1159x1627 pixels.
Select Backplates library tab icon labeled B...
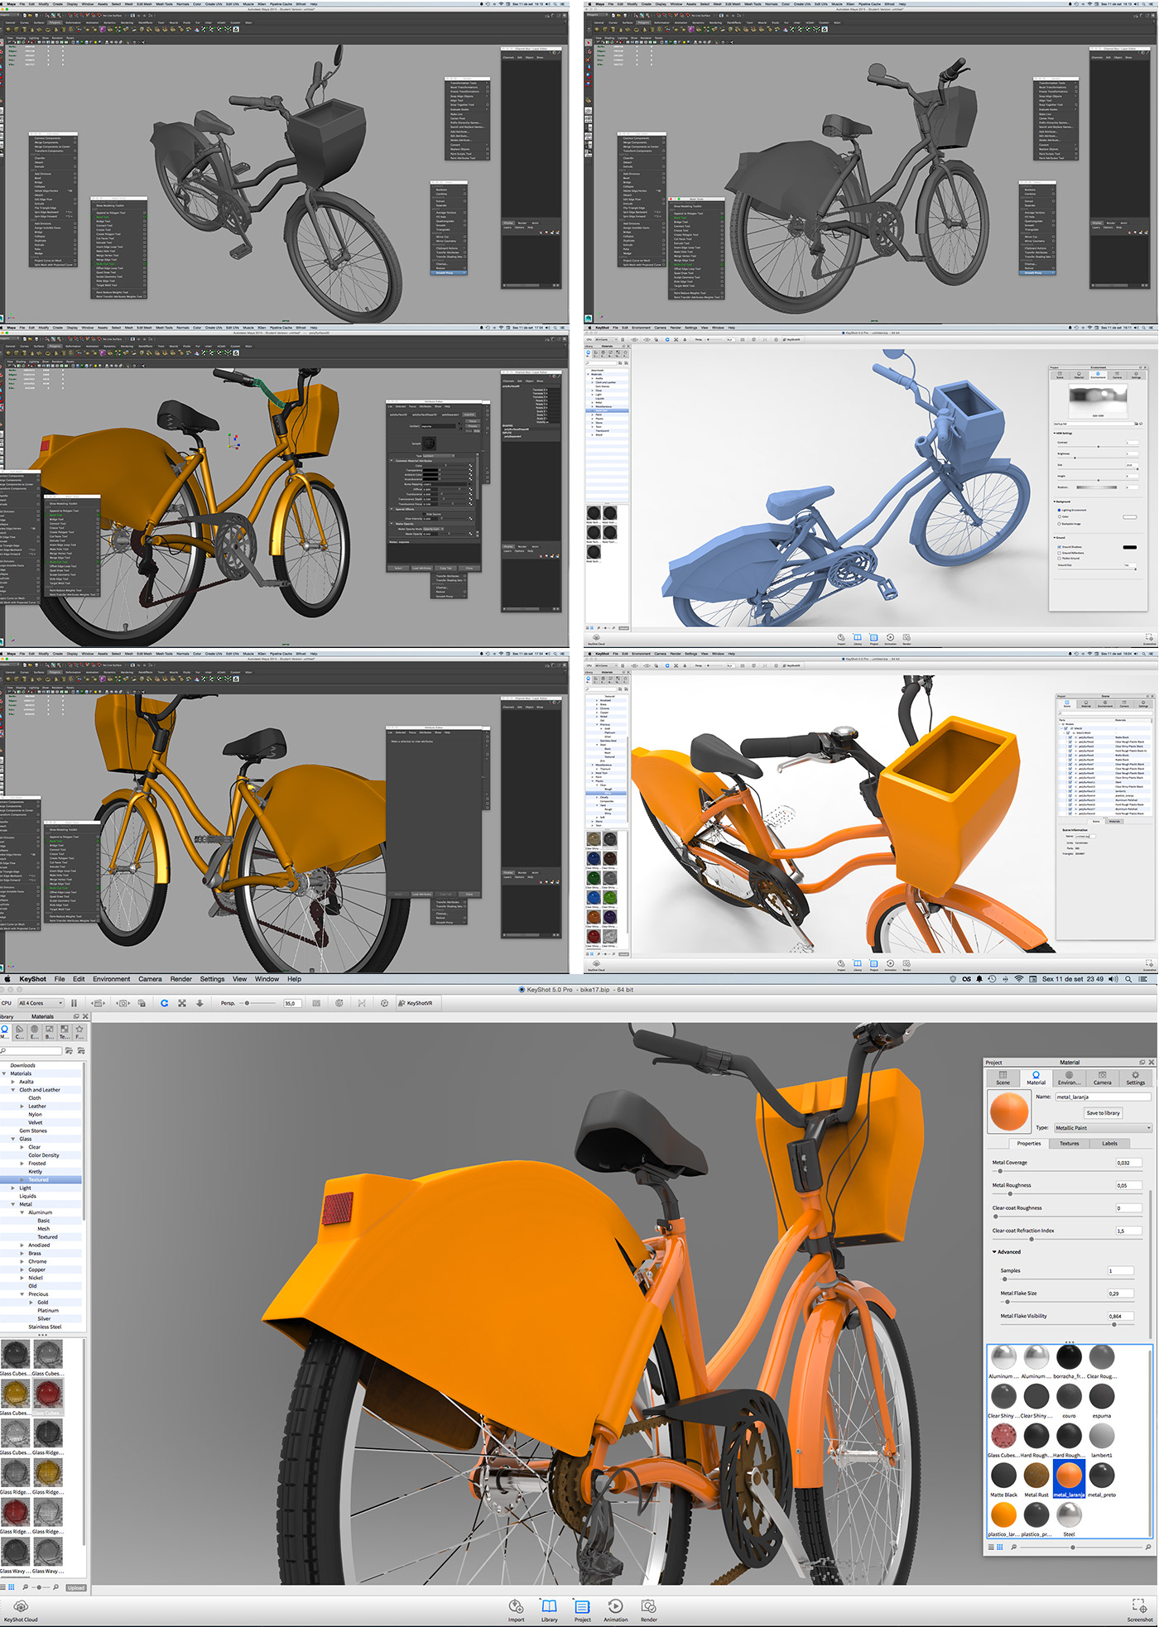[x=49, y=1032]
